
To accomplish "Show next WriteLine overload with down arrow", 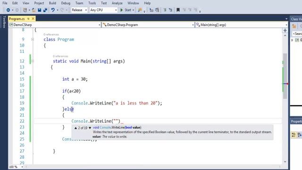I will pos(90,128).
